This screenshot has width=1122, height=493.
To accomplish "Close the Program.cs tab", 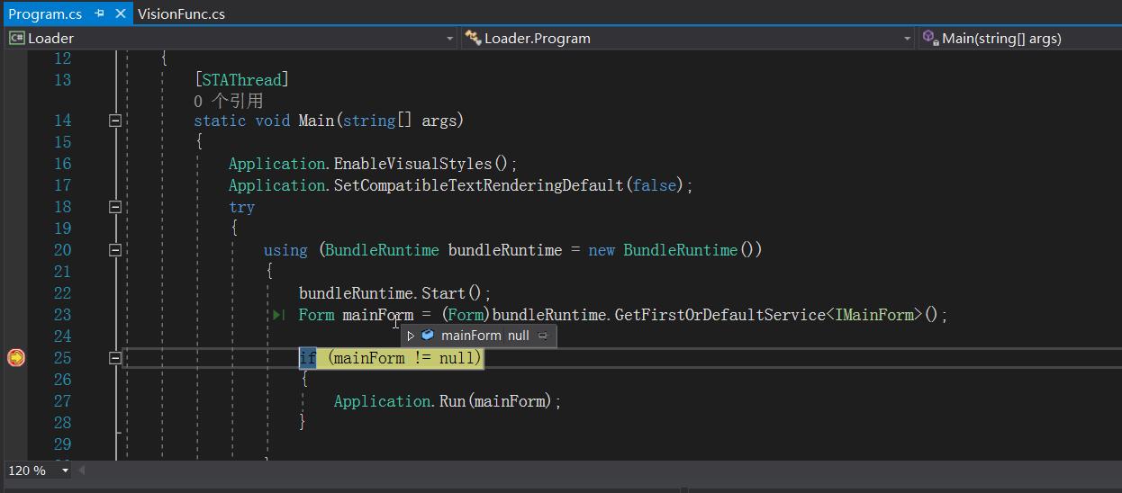I will coord(121,13).
